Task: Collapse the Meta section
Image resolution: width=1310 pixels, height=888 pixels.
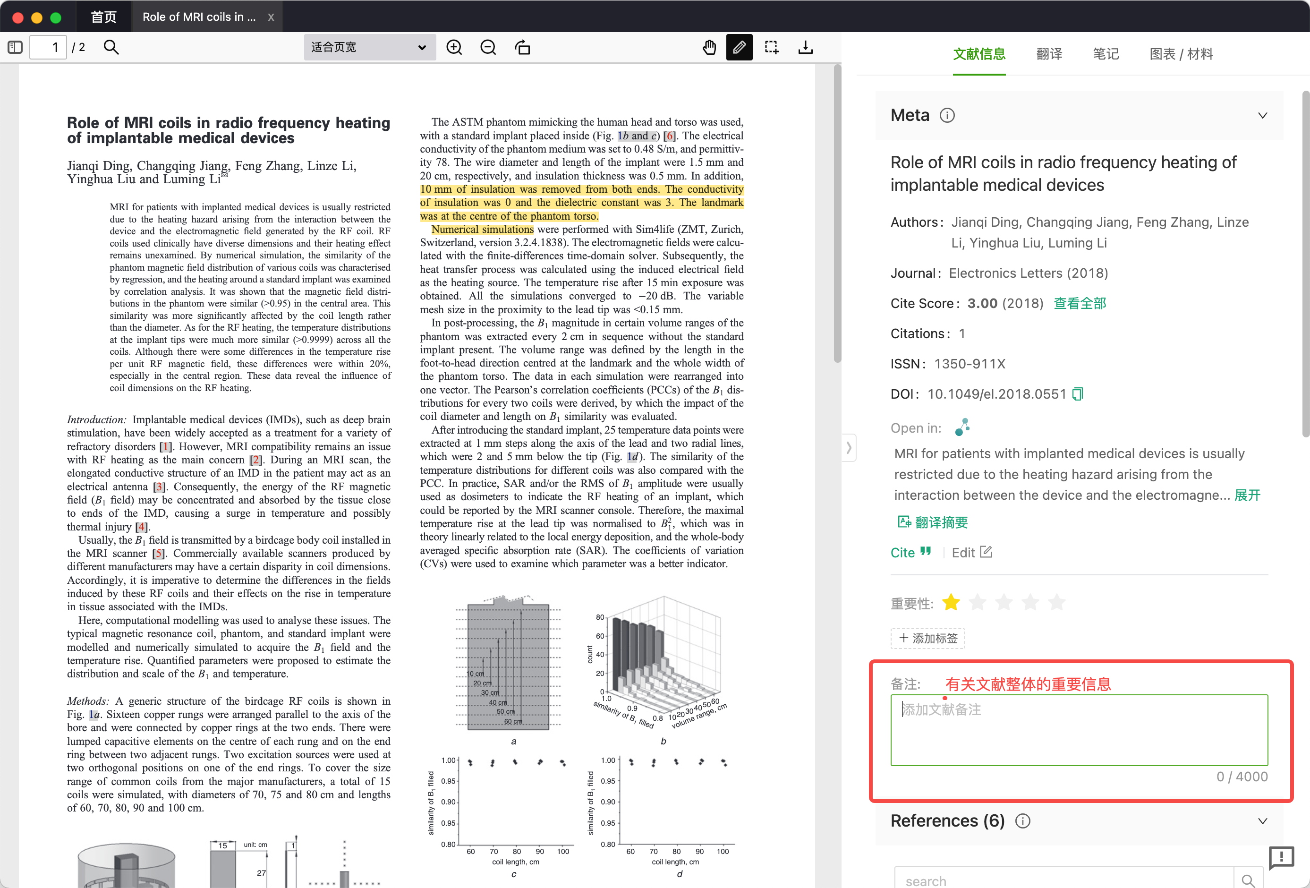Action: 1263,116
